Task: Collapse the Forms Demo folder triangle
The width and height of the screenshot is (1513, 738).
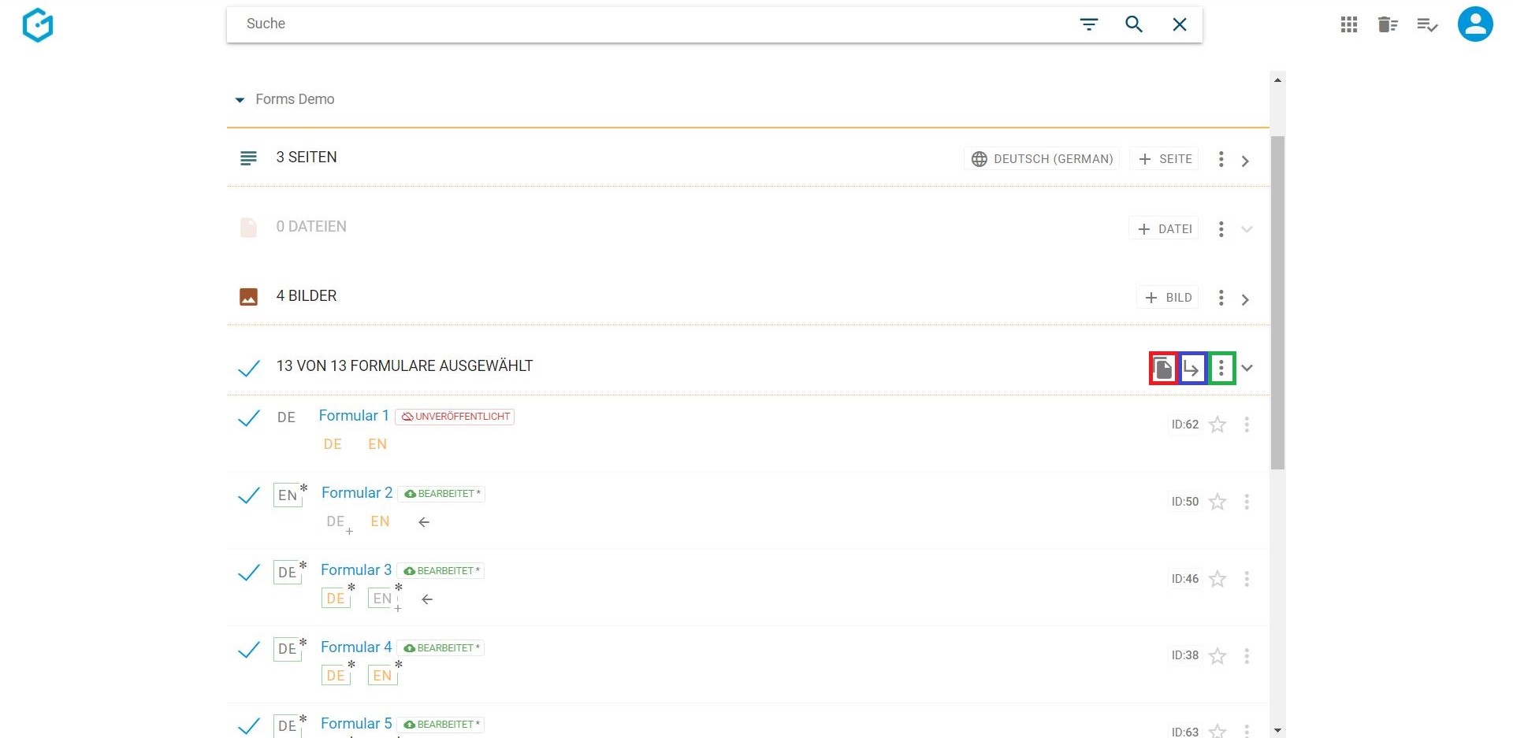Action: pos(240,100)
